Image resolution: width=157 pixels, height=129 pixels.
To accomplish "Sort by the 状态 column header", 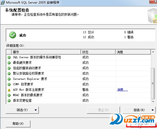I will [x=98, y=52].
